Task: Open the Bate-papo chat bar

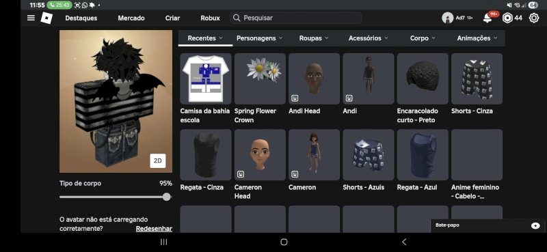Action: [x=488, y=225]
